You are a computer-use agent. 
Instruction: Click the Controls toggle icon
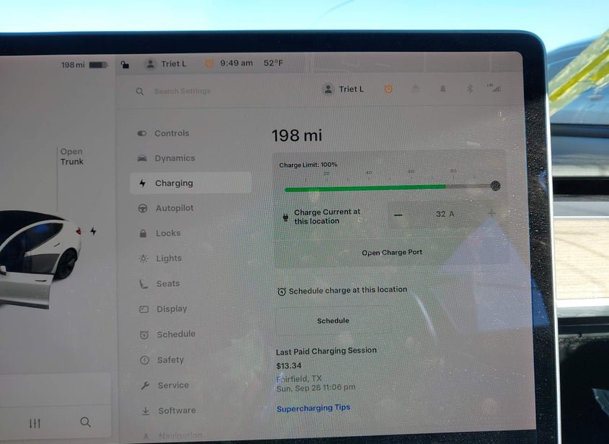[142, 133]
